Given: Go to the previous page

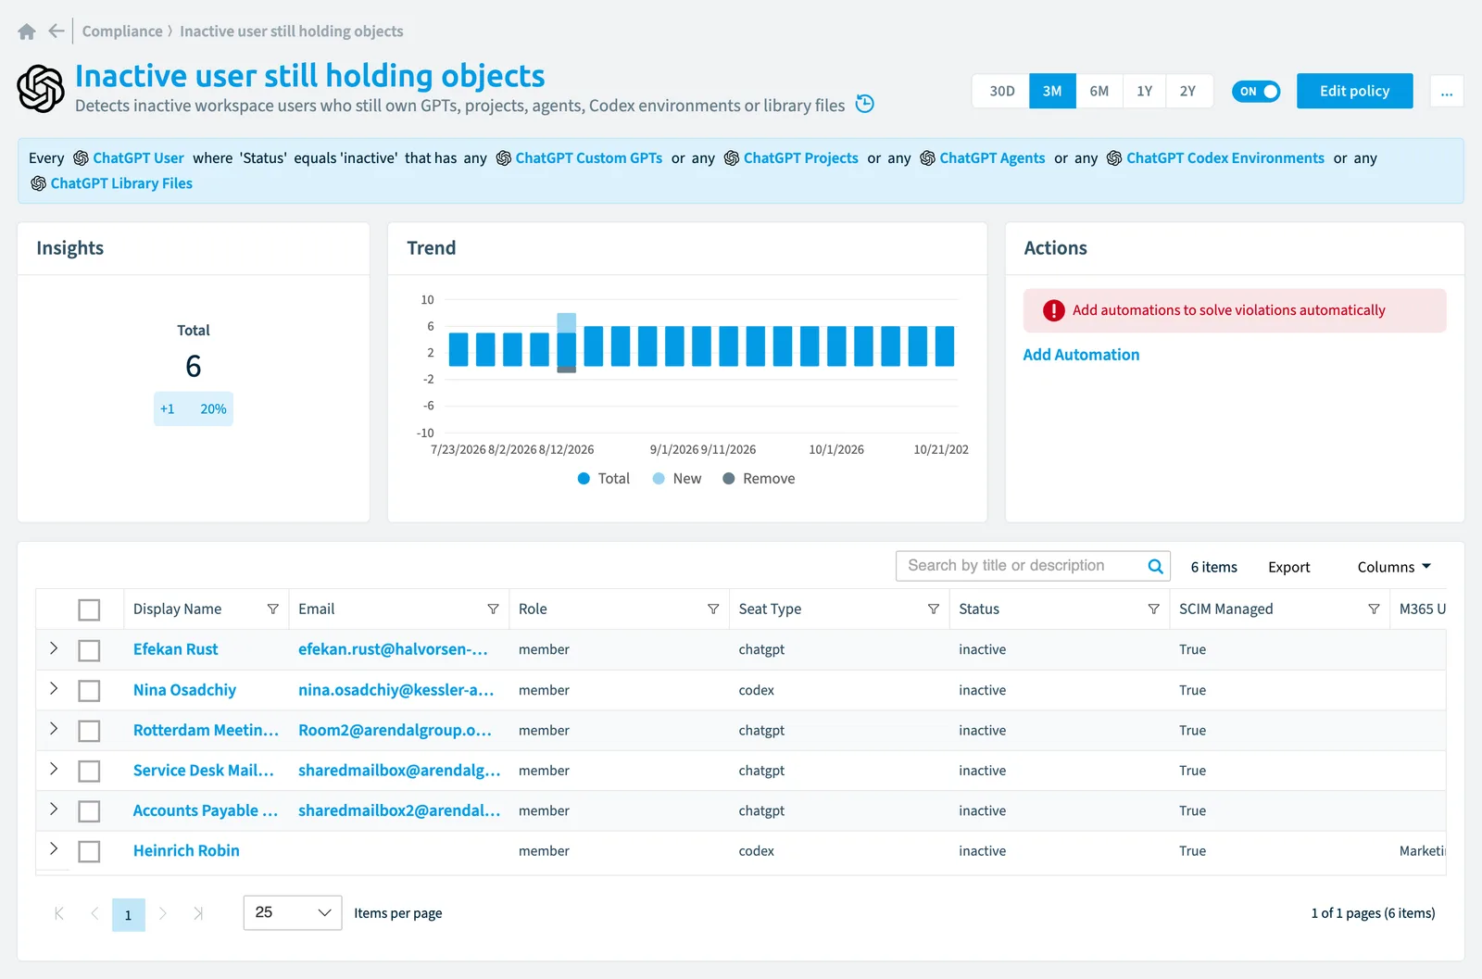Looking at the screenshot, I should [x=94, y=914].
